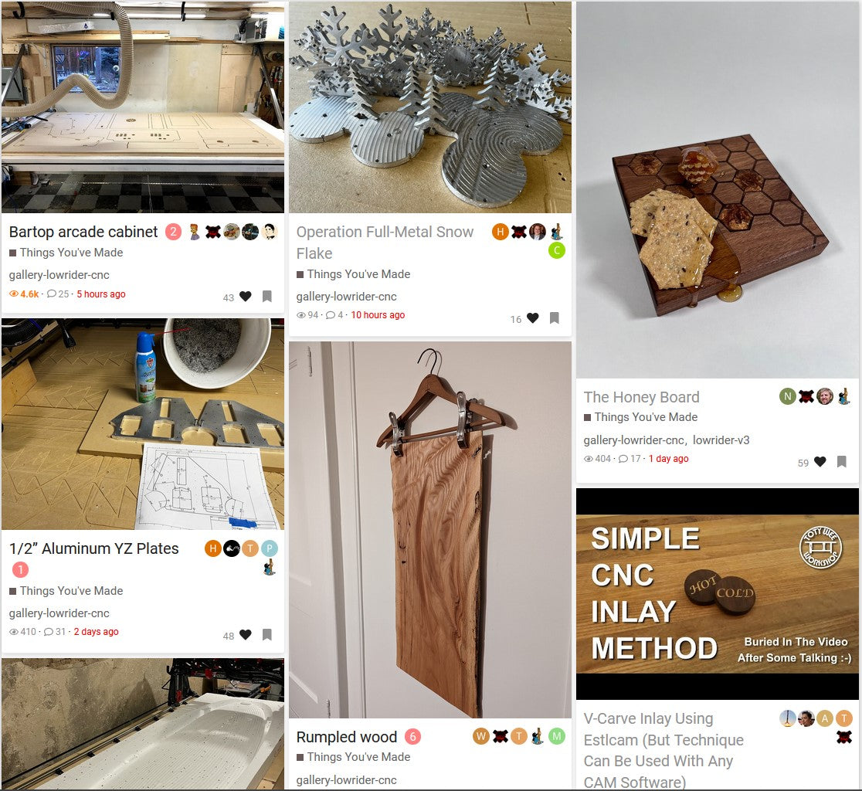Open the hanging wood slab photo
The image size is (862, 791).
coord(430,530)
